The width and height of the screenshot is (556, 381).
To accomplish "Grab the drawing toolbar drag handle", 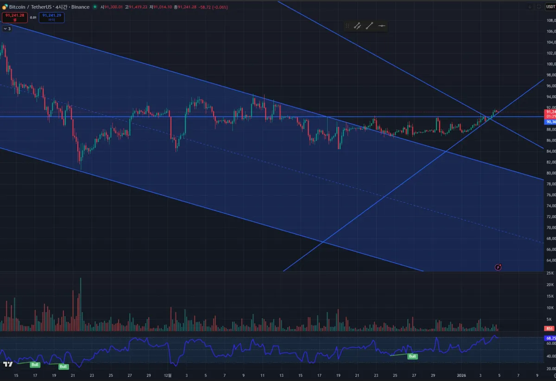I will (x=347, y=26).
